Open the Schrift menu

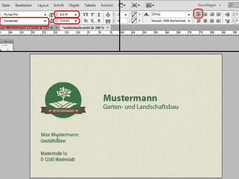pos(59,5)
